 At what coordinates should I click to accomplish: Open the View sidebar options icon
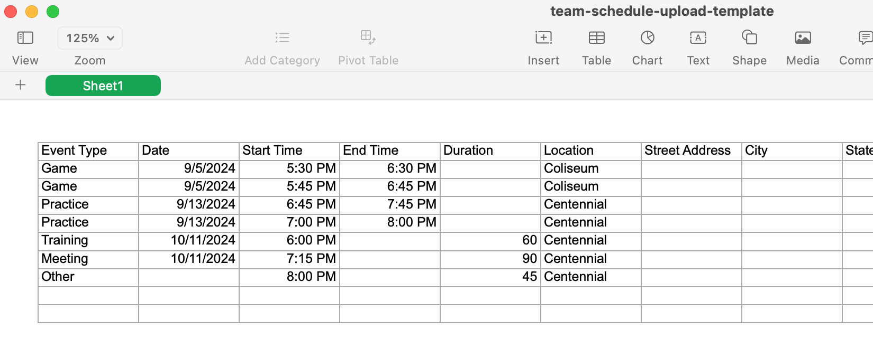pos(25,38)
